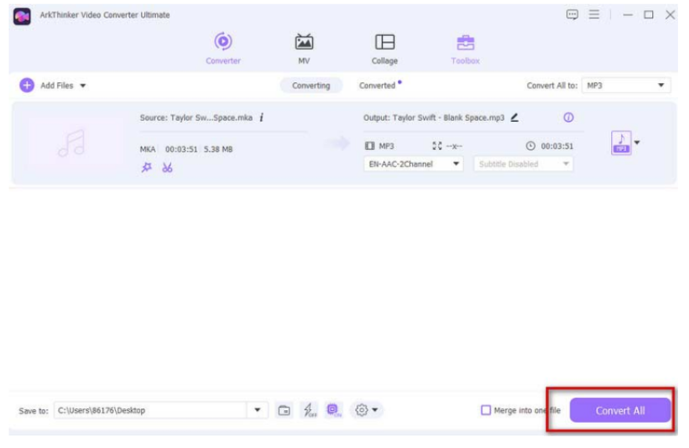The height and width of the screenshot is (448, 689).
Task: Enable Merge into one file checkbox
Action: point(486,410)
